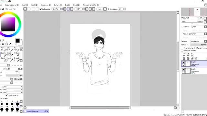The width and height of the screenshot is (207, 116).
Task: Toggle the pen-link box on the top layer
Action: [x=183, y=65]
